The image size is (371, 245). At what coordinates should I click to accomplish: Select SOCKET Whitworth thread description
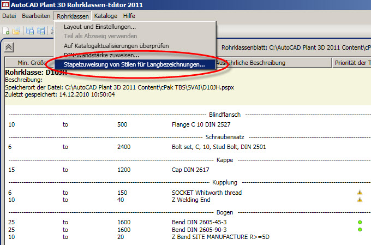207,193
